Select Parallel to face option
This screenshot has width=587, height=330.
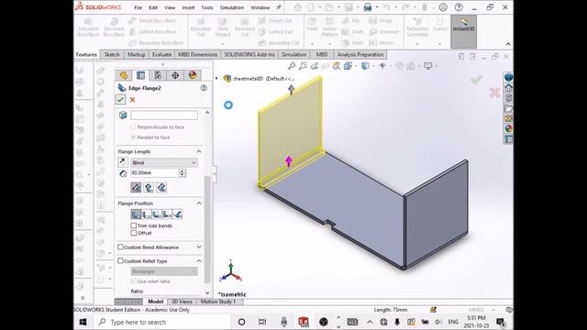132,137
